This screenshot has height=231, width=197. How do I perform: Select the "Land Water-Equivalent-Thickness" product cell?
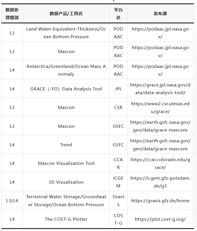coord(66,33)
